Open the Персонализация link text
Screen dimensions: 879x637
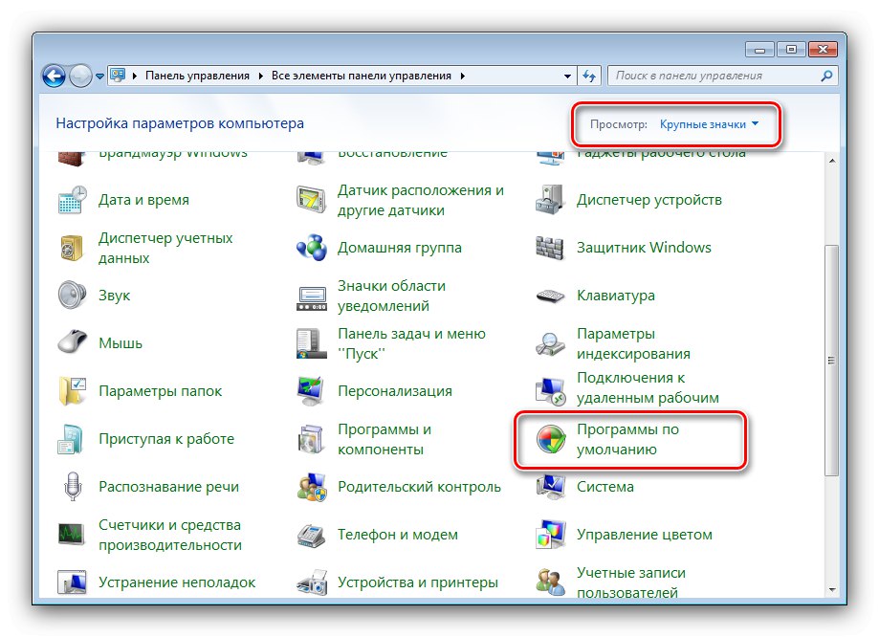(x=395, y=391)
